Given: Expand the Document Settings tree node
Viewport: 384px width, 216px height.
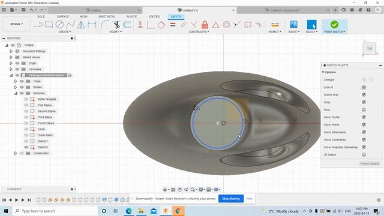Looking at the screenshot, I should [x=11, y=51].
